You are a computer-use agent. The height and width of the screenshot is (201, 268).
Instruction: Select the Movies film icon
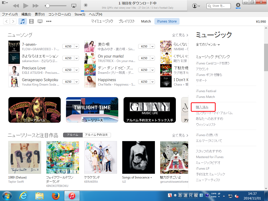tap(31, 21)
